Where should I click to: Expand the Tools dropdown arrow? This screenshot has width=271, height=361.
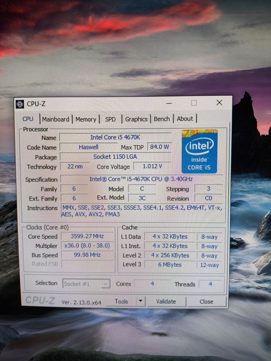[x=140, y=301]
